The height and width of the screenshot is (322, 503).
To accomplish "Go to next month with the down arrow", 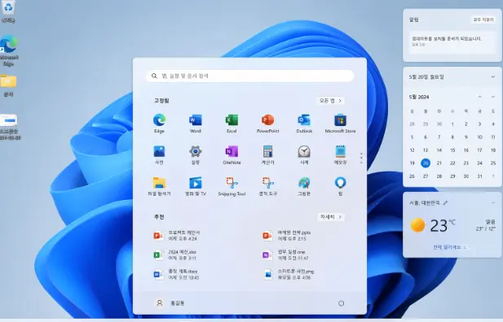I will click(493, 97).
